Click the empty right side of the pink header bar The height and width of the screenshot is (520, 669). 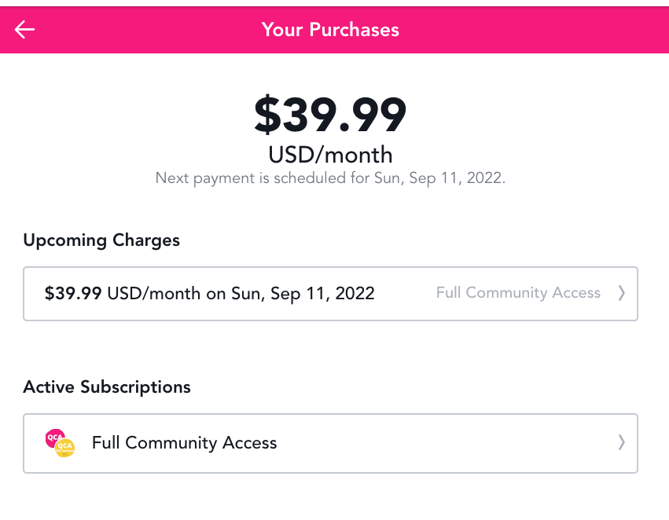click(x=550, y=30)
